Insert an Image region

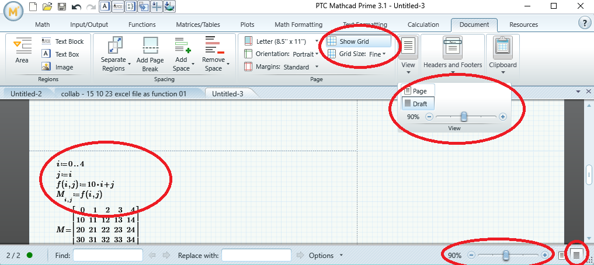click(58, 67)
